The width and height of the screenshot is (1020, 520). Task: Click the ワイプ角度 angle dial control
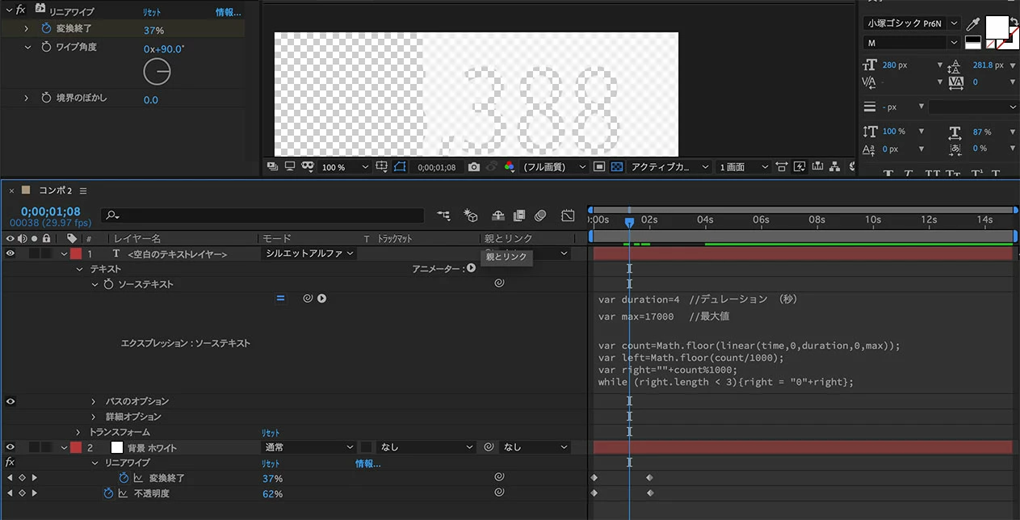pos(157,73)
